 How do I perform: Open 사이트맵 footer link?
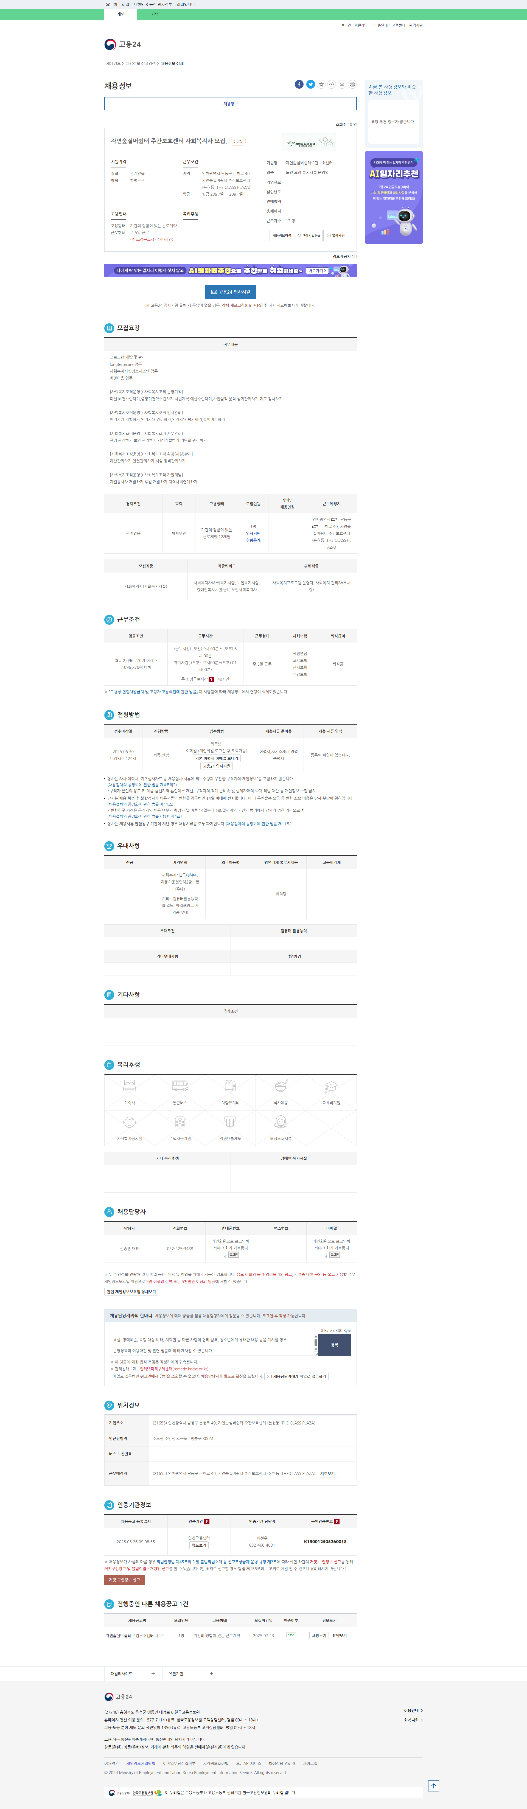pos(310,1763)
